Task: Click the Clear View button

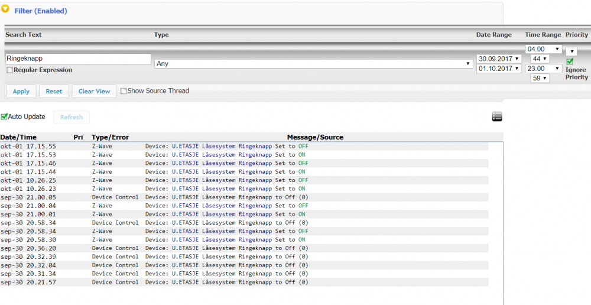Action: (94, 91)
